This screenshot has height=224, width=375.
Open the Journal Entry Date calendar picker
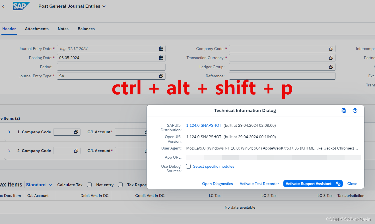(161, 48)
